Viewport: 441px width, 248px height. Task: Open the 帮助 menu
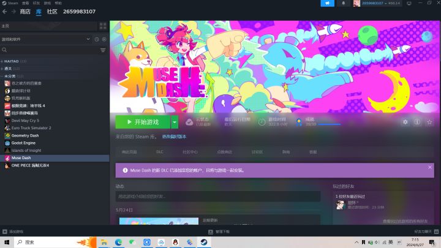[58, 3]
